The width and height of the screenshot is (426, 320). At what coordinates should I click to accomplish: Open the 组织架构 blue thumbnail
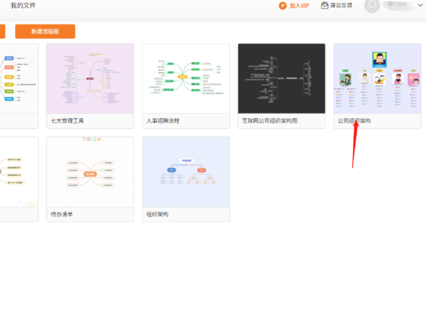coord(186,172)
